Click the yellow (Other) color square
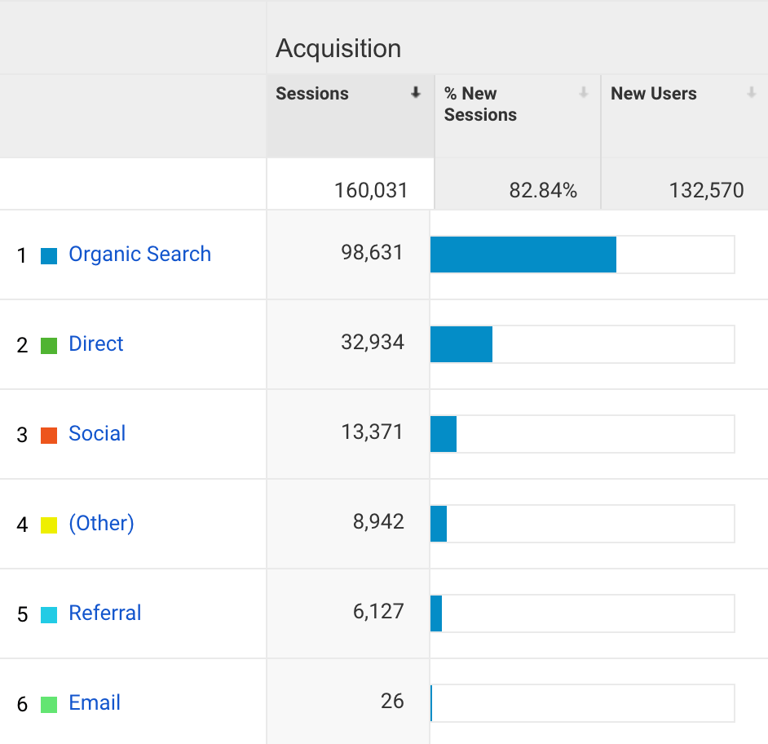768x744 pixels. [x=49, y=525]
